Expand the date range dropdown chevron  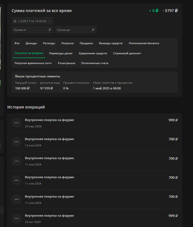point(49,21)
